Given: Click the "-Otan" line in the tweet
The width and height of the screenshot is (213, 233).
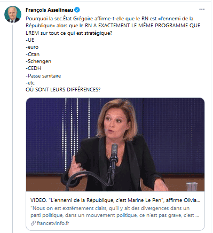Looking at the screenshot, I should [x=33, y=54].
